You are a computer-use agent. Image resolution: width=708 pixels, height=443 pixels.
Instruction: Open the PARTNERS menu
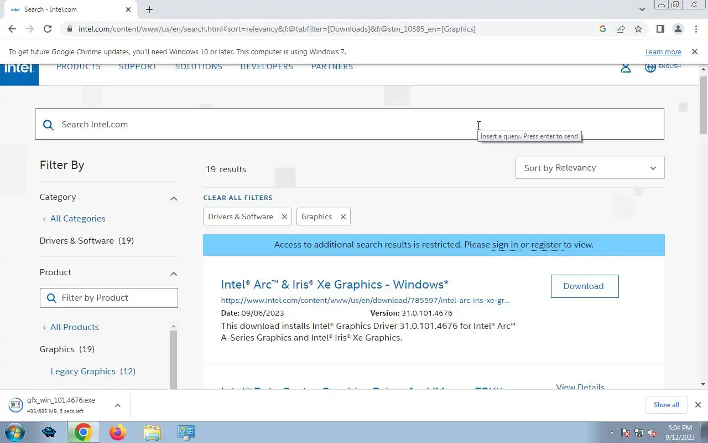(332, 67)
